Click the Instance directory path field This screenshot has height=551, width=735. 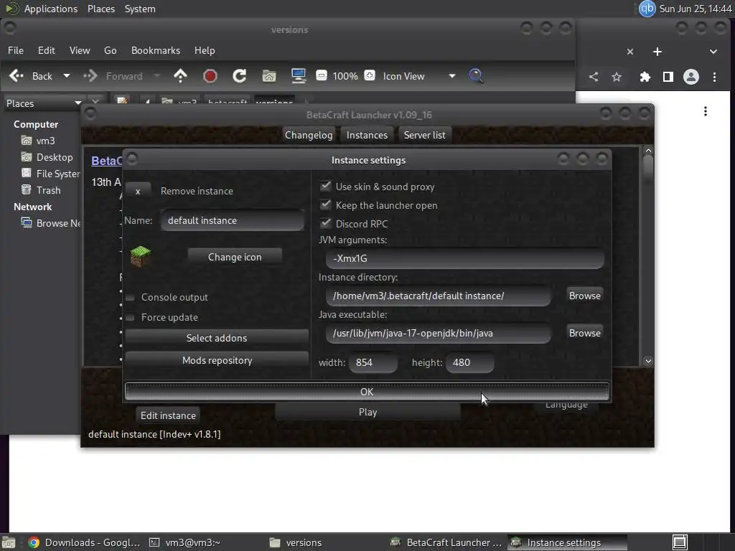[x=439, y=296]
